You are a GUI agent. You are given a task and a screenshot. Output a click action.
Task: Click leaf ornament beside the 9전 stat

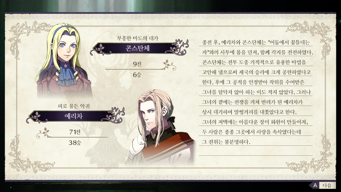(x=169, y=65)
